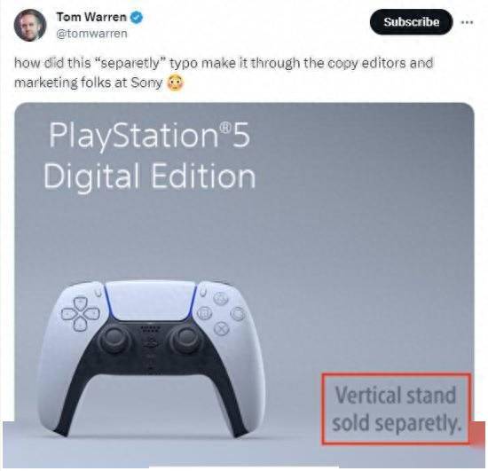Click the controller's right analog stick

(x=186, y=339)
